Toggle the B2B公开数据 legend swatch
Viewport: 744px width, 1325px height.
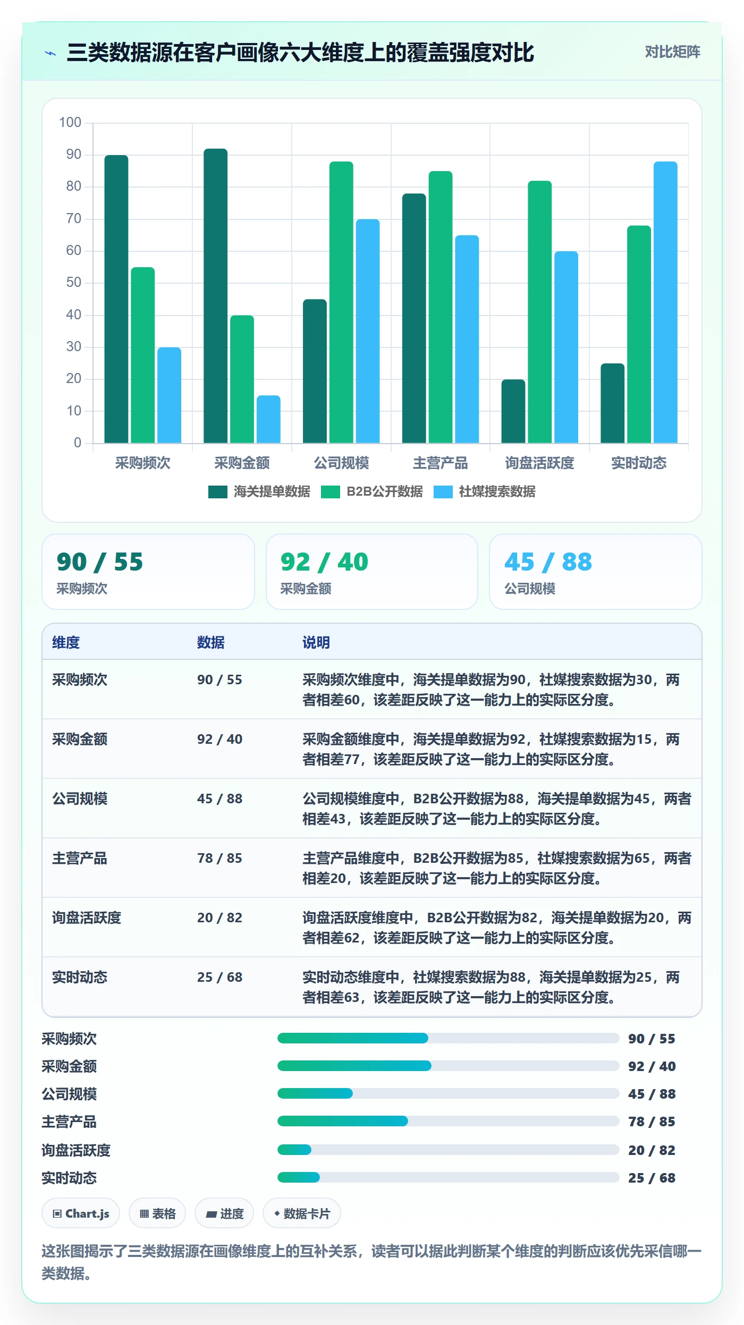pos(330,492)
